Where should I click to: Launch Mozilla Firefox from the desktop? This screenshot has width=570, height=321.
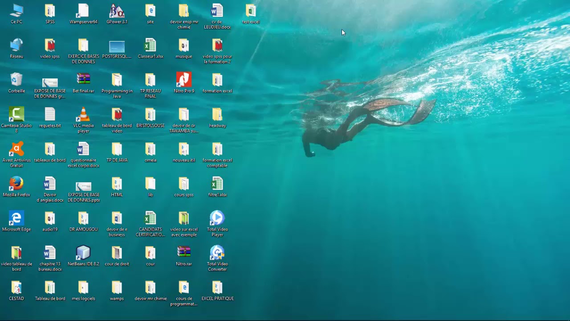16,187
